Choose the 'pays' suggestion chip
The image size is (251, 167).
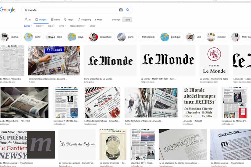76,37
